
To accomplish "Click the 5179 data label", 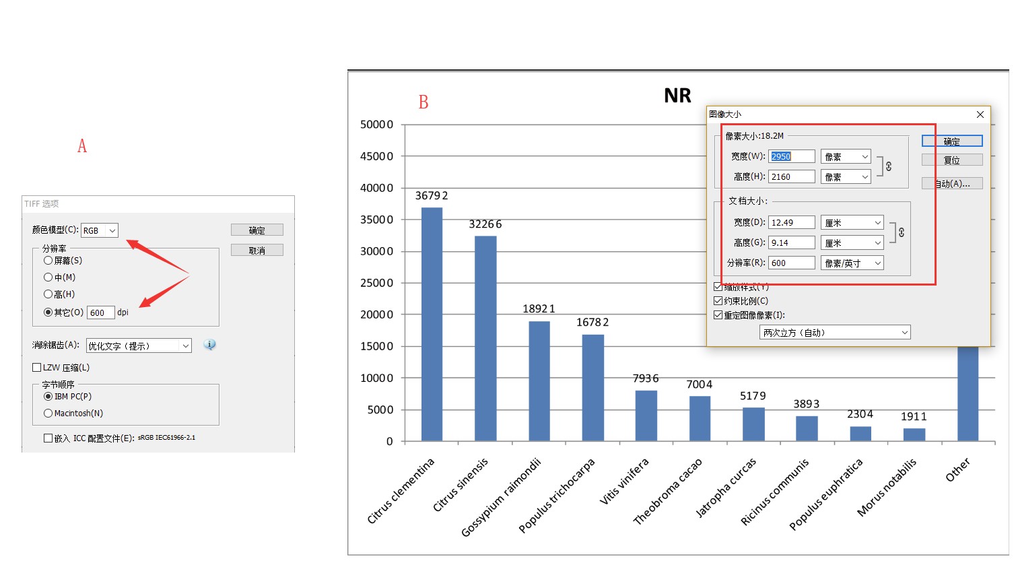I will tap(753, 396).
